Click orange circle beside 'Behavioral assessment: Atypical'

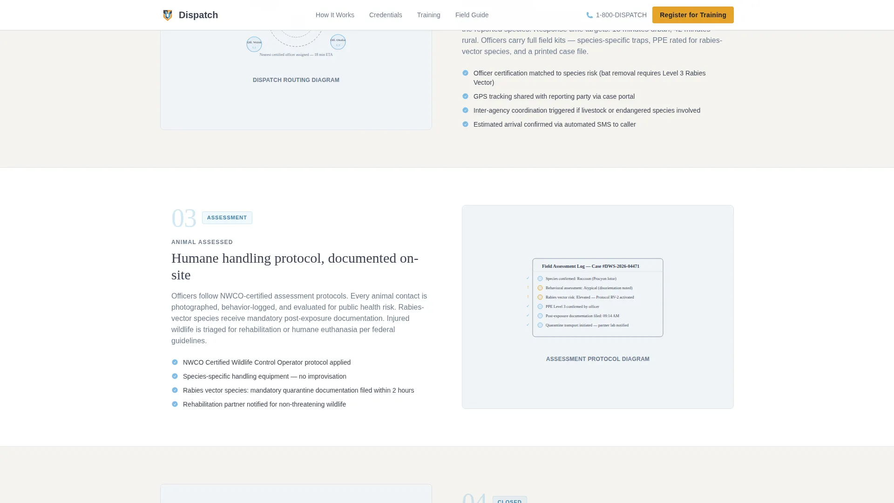coord(540,288)
